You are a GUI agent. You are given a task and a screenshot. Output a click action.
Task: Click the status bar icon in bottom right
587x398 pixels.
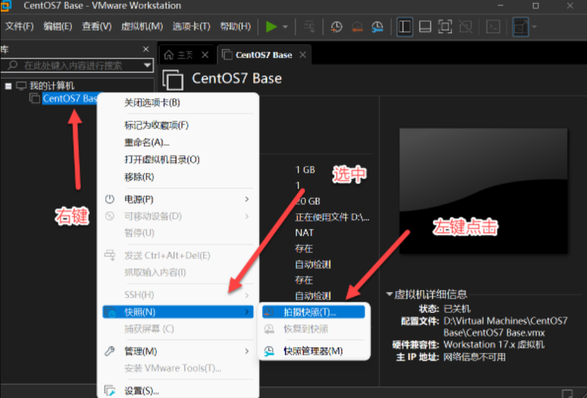(x=567, y=393)
